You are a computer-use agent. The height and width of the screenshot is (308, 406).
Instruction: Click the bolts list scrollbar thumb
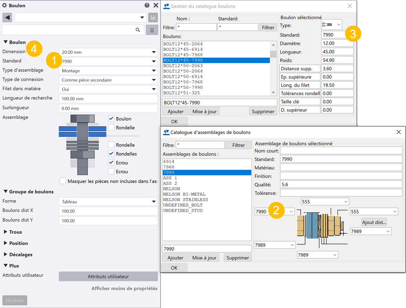(273, 54)
